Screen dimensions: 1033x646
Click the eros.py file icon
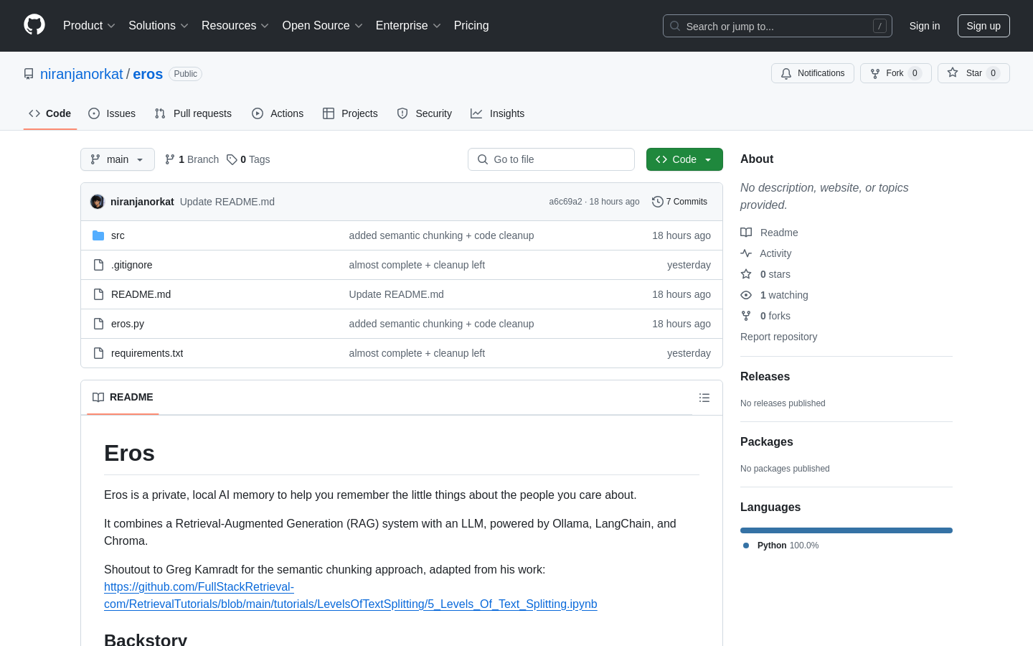click(98, 324)
